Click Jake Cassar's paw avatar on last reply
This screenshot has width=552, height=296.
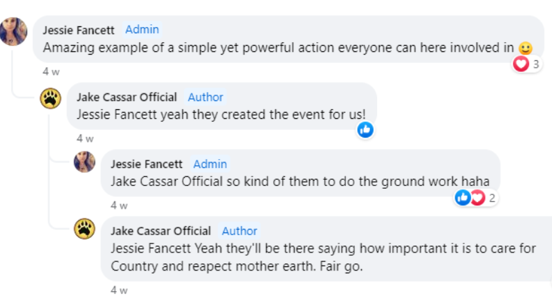[x=84, y=229]
